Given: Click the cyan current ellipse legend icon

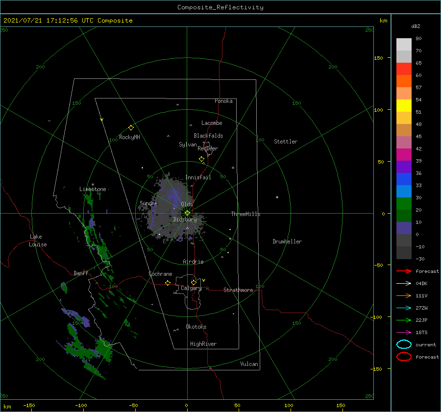Looking at the screenshot, I should pos(404,344).
